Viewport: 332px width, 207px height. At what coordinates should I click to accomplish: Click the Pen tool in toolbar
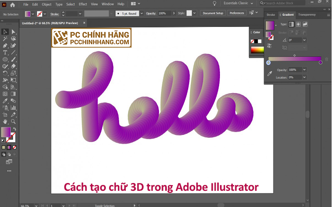(5, 46)
